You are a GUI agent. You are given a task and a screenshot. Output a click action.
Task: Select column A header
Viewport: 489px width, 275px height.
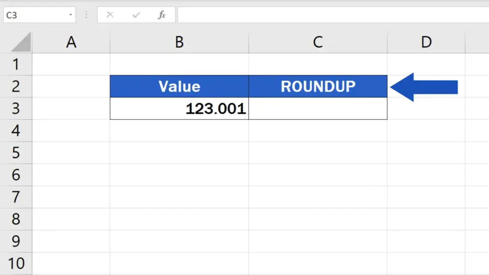pyautogui.click(x=71, y=42)
